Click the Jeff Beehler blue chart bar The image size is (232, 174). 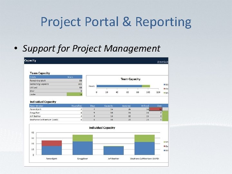point(113,150)
